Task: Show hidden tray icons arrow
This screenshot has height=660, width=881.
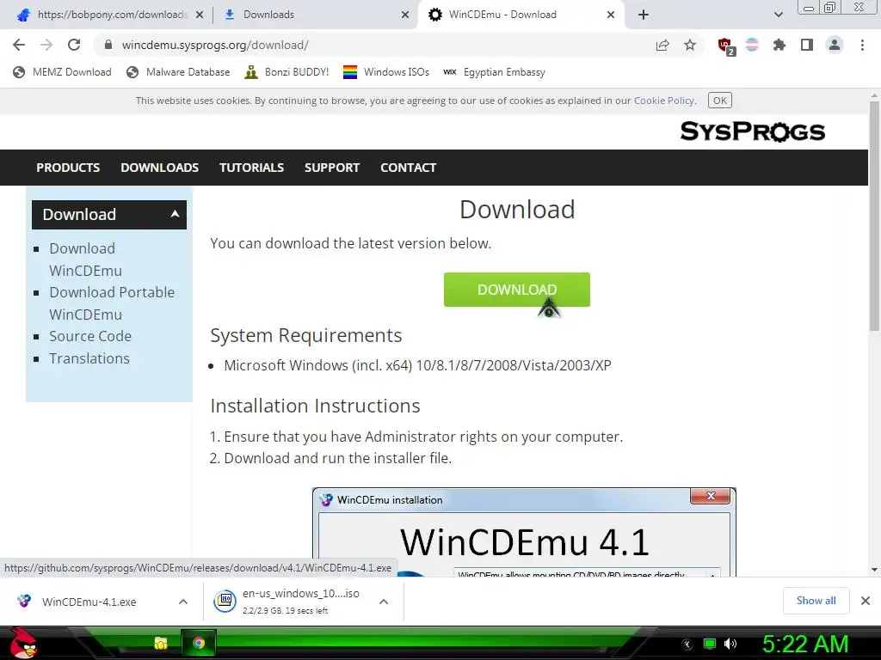Action: 687,645
